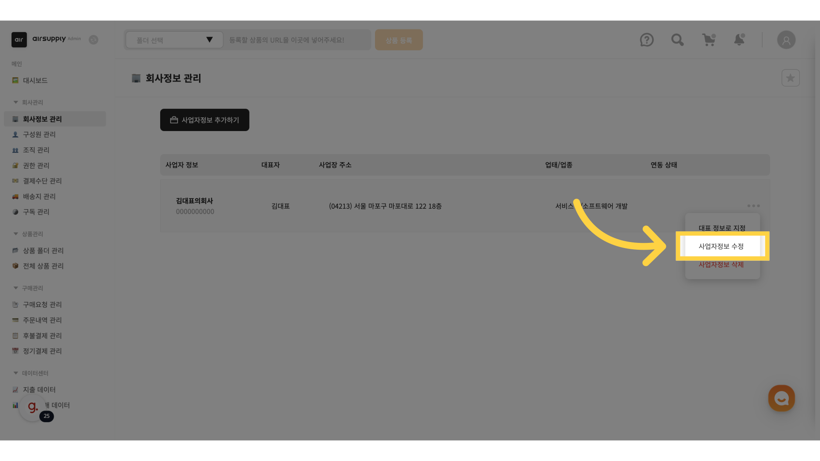Click the three-dot row options icon
The height and width of the screenshot is (461, 820).
click(x=753, y=206)
